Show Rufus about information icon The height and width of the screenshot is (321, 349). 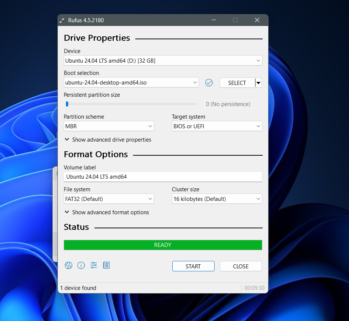click(x=81, y=265)
